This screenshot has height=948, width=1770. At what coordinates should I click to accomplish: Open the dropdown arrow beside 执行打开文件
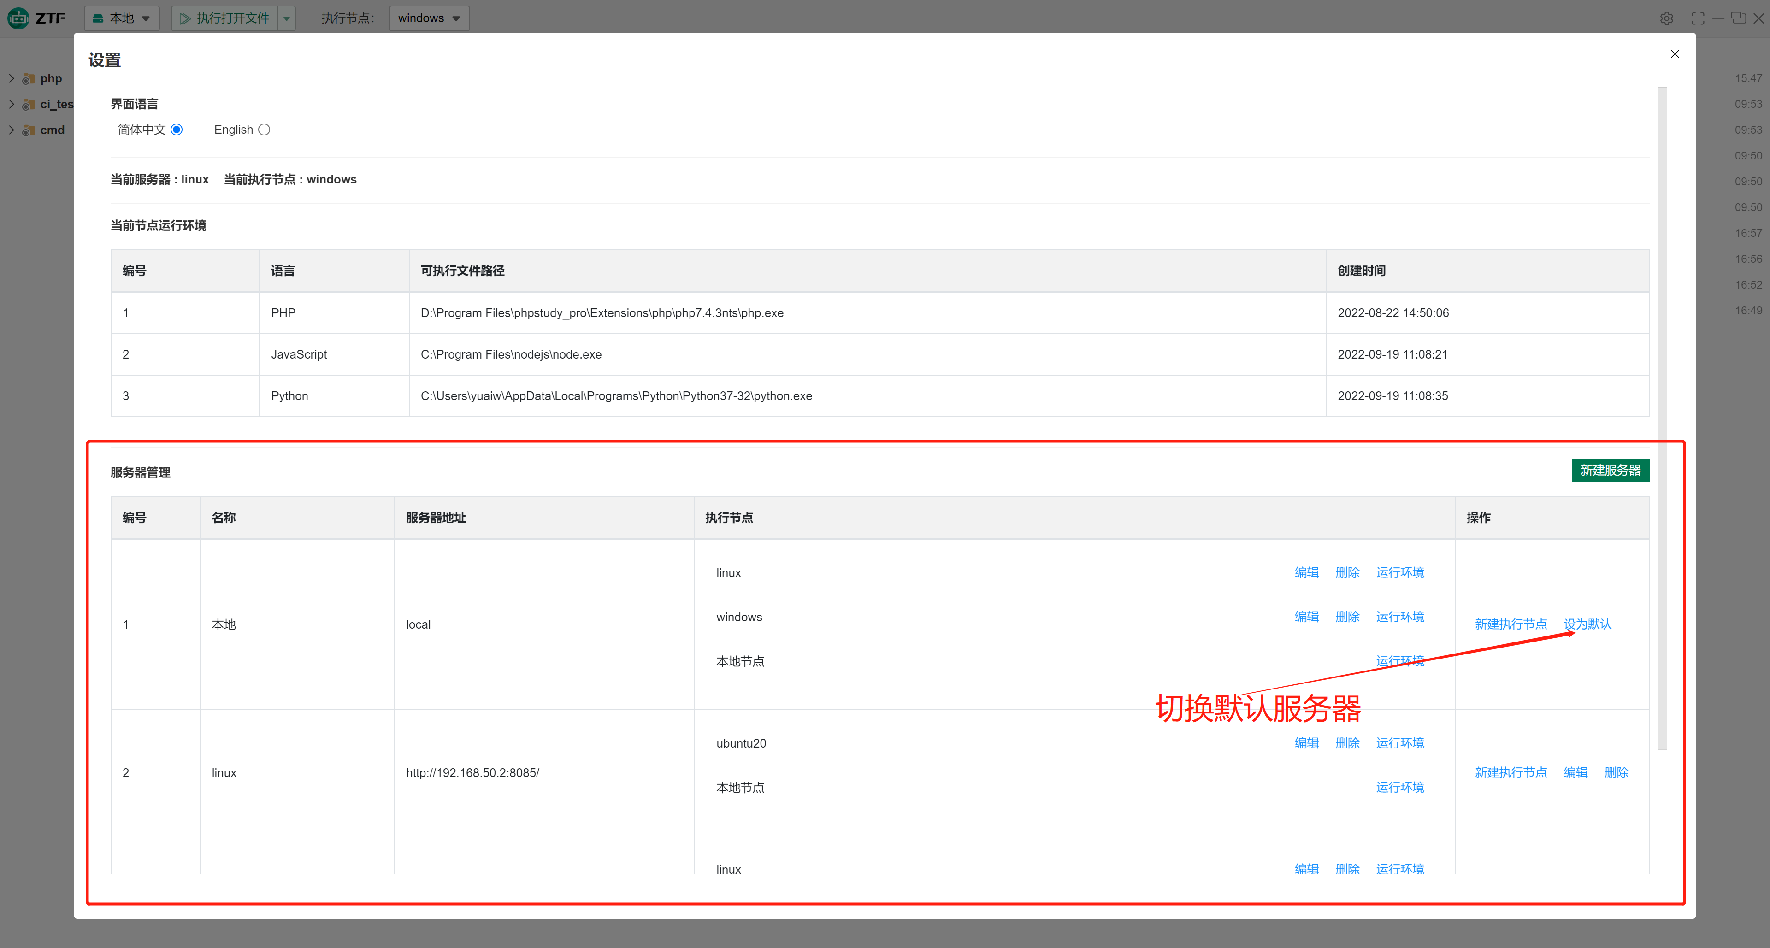tap(287, 18)
